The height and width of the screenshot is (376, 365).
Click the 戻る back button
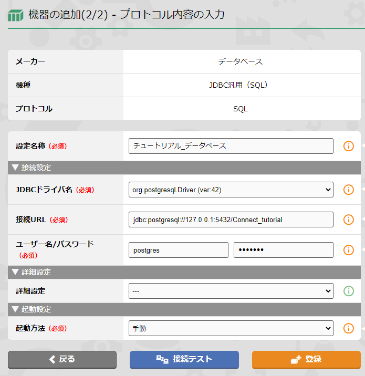(x=62, y=360)
